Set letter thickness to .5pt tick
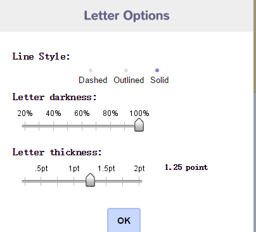Screen dimensions: 256x232 pos(41,181)
